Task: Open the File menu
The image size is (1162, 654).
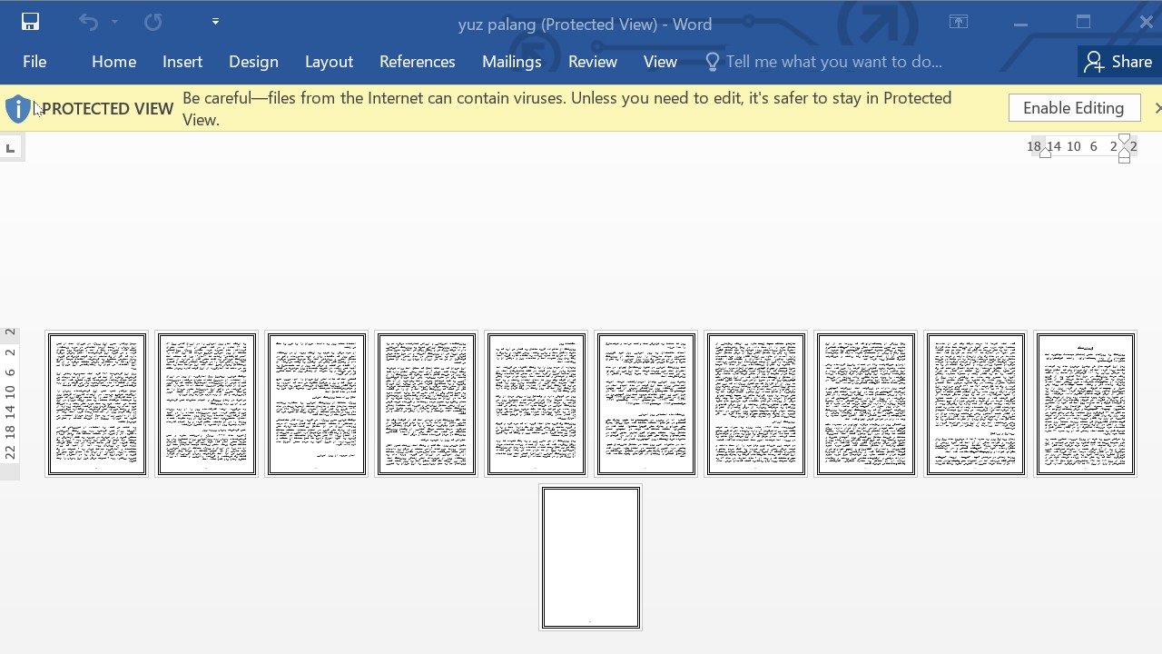Action: [34, 62]
